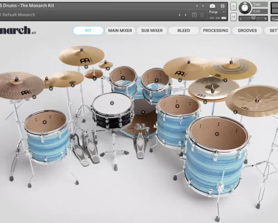Open the MAIN MIXER tab
The image size is (278, 223).
120,31
